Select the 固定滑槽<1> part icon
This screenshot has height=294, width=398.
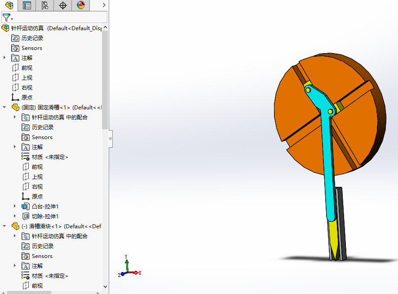tap(15, 107)
